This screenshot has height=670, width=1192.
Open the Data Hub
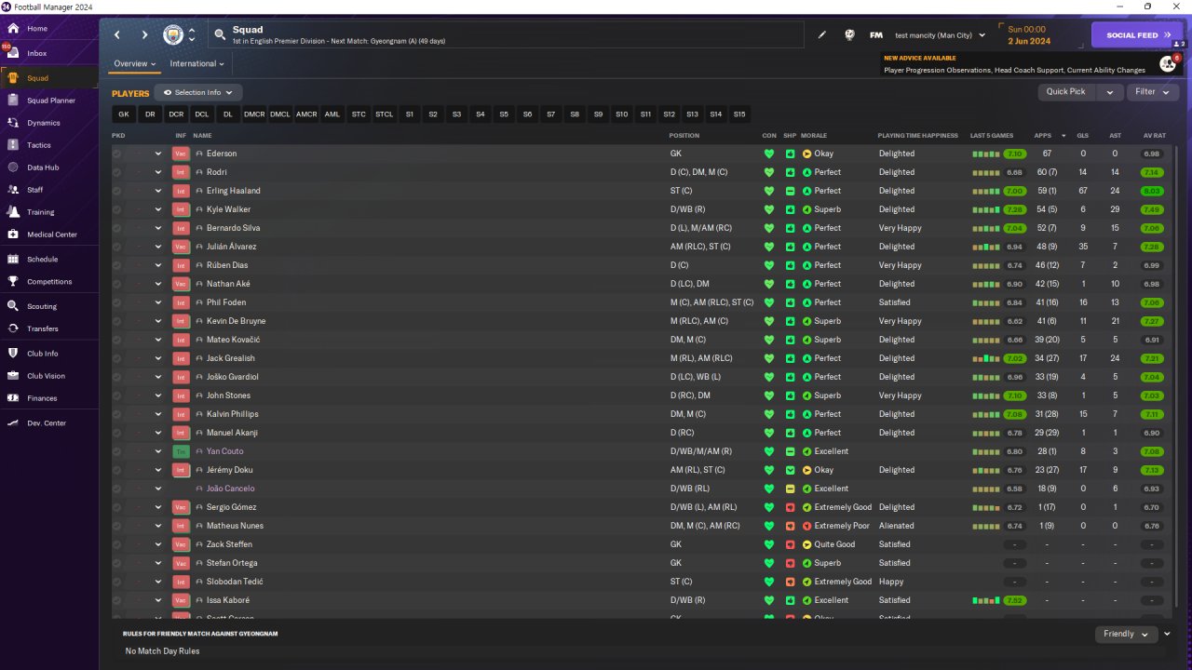click(x=43, y=167)
